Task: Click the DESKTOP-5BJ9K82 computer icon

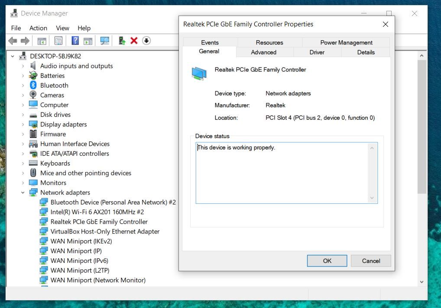Action: click(23, 56)
